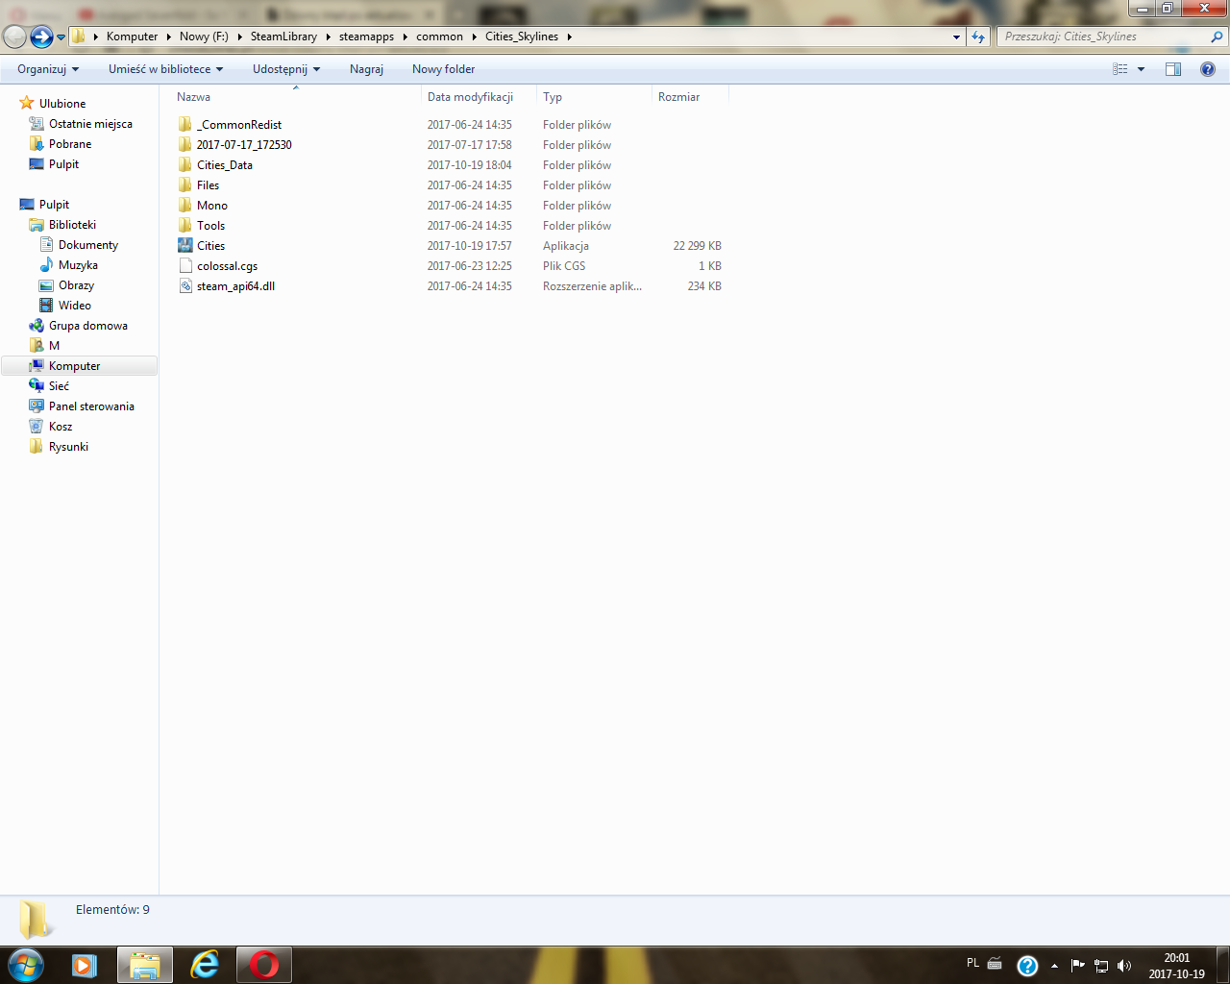
Task: Click the Forward navigation arrow
Action: [41, 37]
